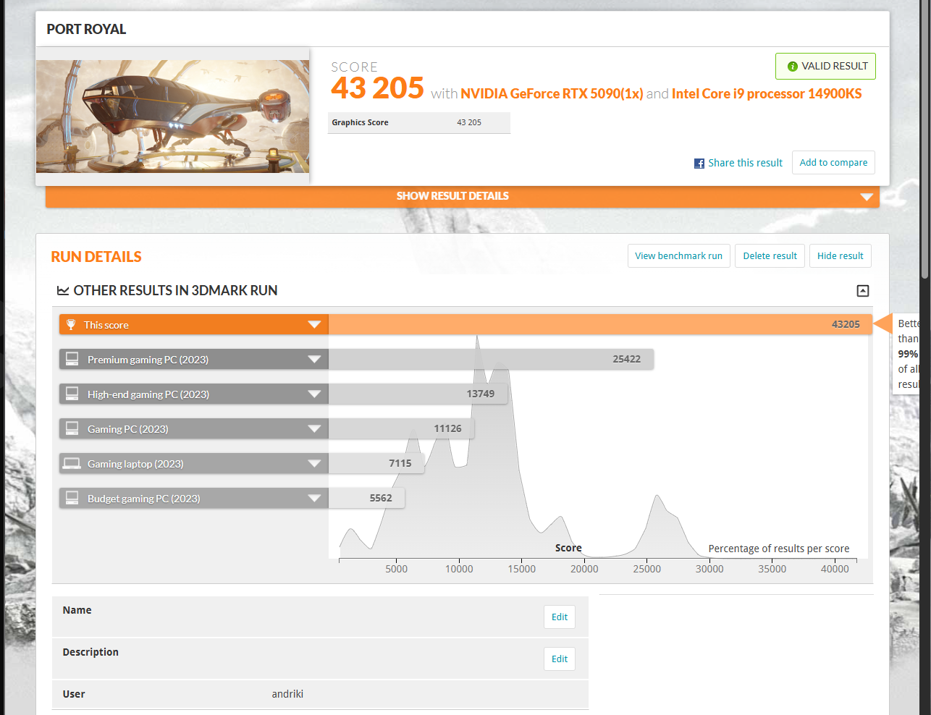Click the Port Royal preview thumbnail

[172, 116]
